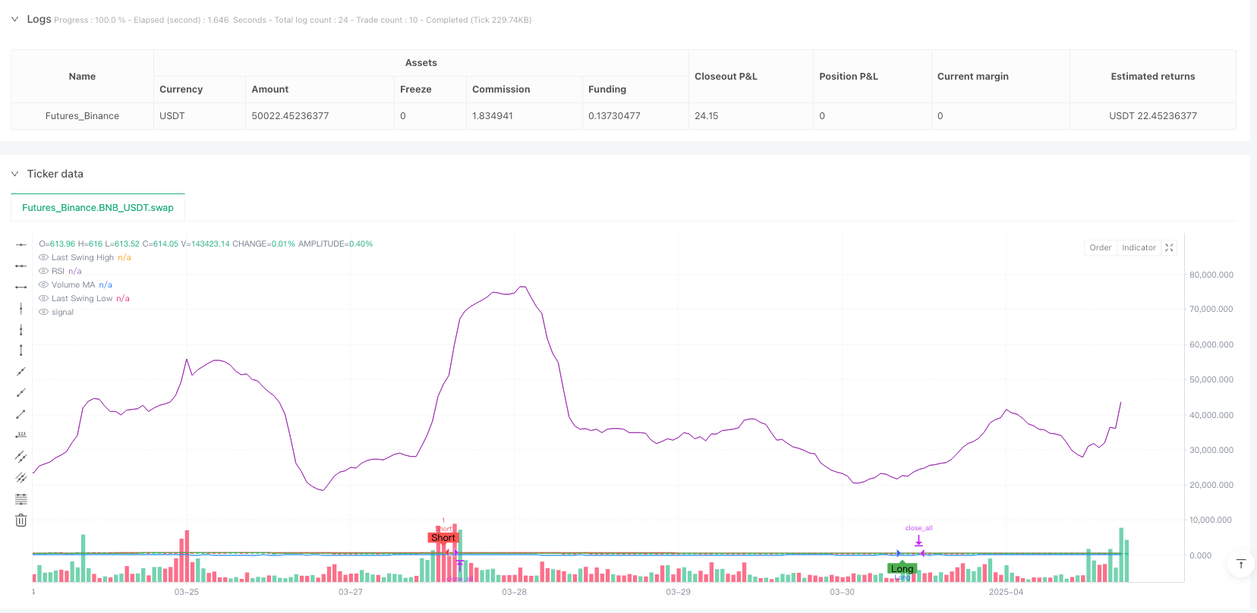
Task: Click the Order button on chart
Action: [x=1100, y=247]
